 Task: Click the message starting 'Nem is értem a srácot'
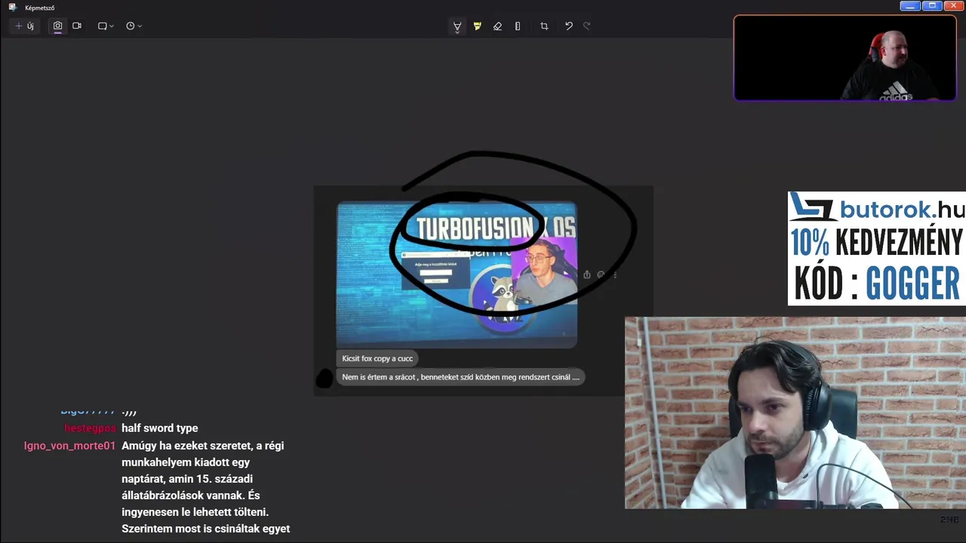coord(460,377)
